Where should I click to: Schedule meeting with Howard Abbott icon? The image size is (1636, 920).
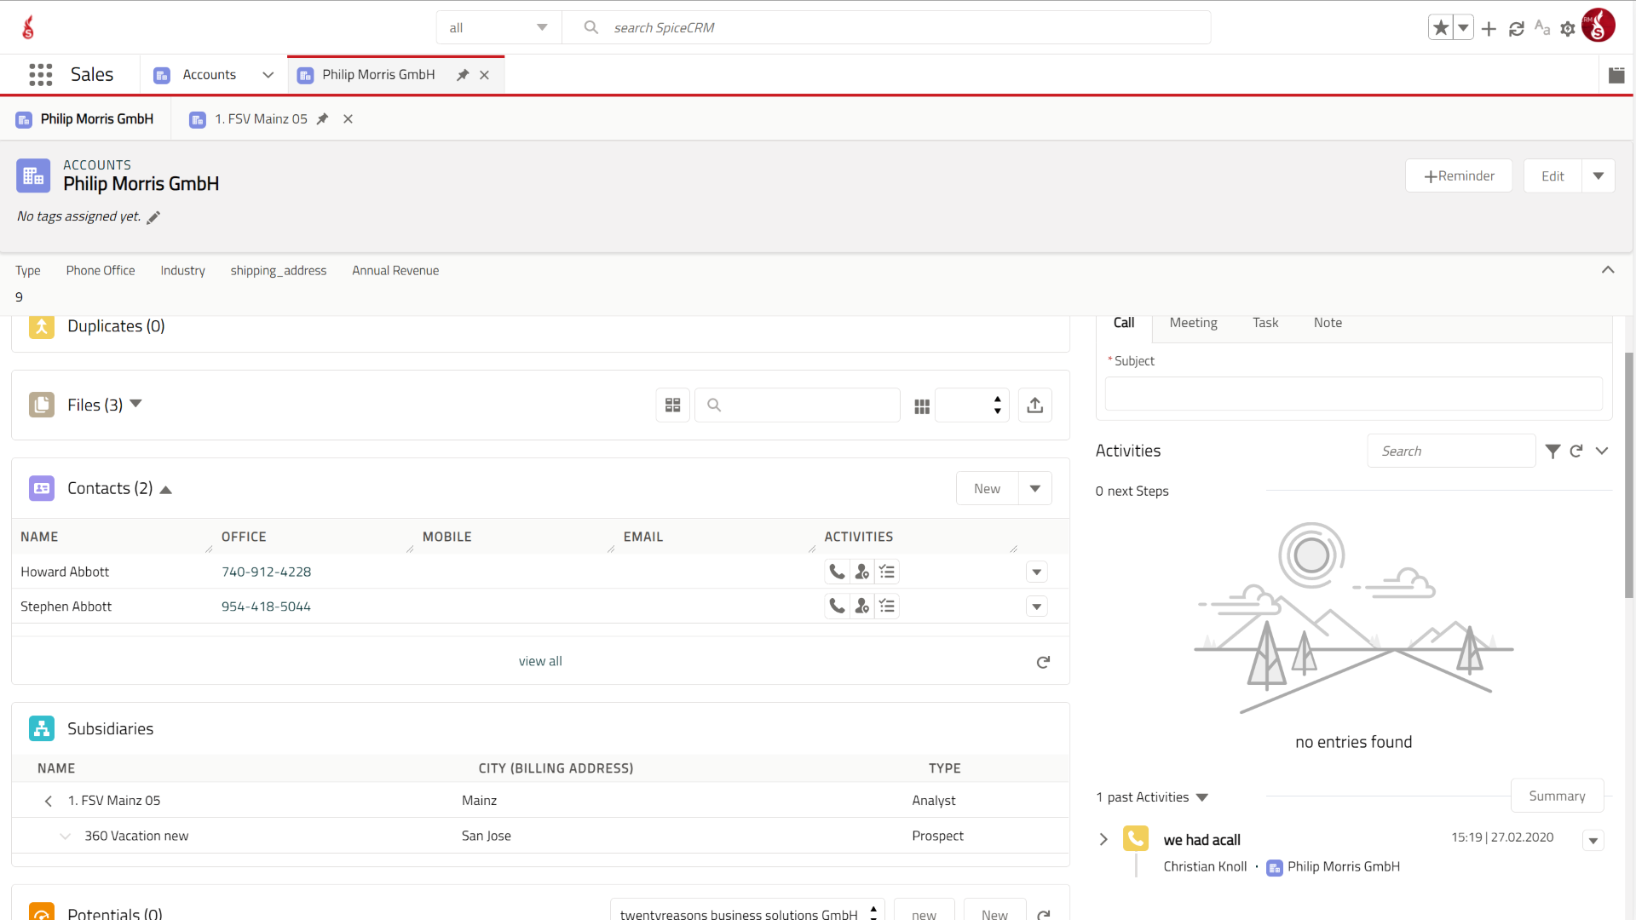[x=862, y=572]
